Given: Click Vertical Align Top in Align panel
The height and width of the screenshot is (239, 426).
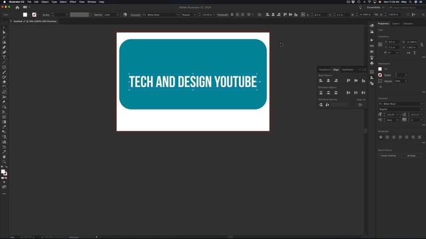Looking at the screenshot, I should 348,80.
